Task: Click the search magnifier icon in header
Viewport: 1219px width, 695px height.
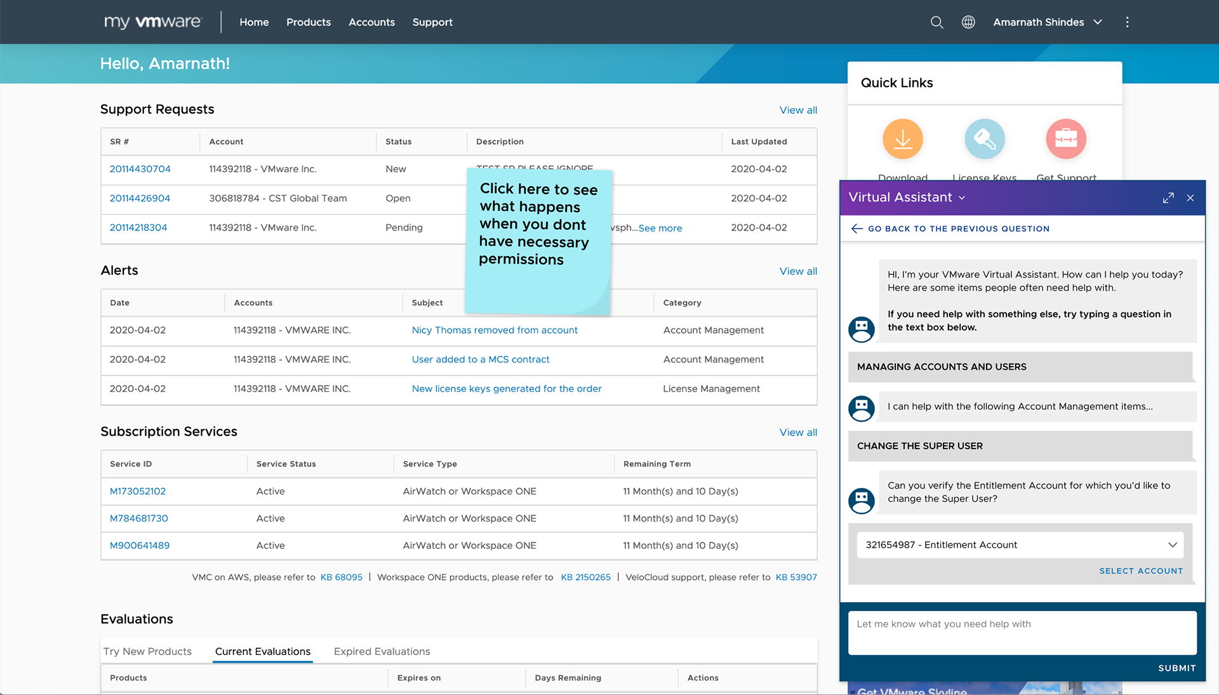Action: pos(936,22)
